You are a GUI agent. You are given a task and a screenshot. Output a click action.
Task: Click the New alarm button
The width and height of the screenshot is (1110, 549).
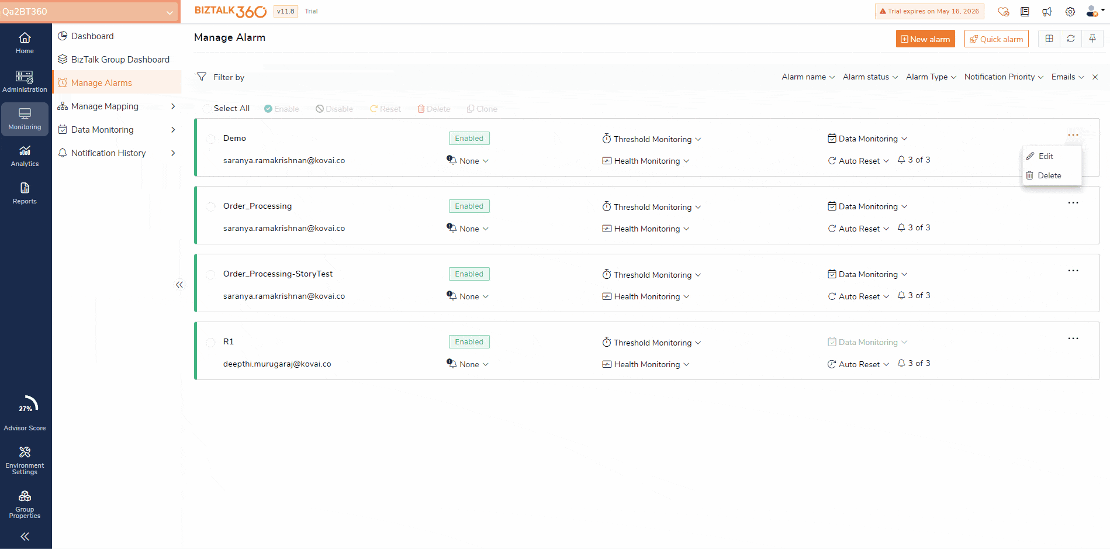[x=925, y=39]
